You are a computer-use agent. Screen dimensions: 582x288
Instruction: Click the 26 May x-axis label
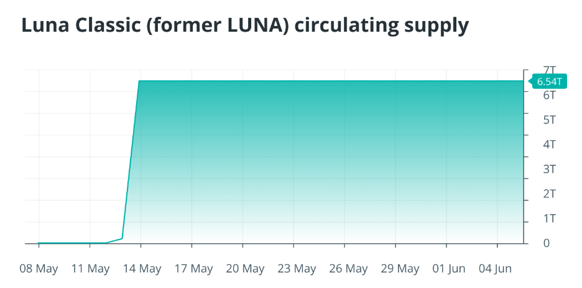point(348,269)
